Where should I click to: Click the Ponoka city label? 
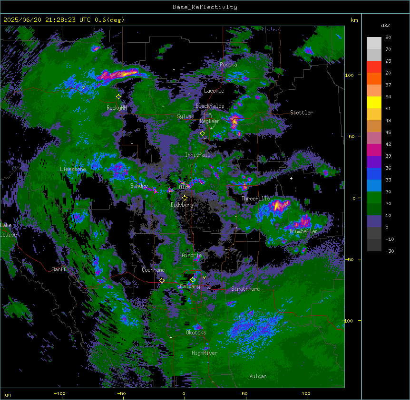pos(228,65)
